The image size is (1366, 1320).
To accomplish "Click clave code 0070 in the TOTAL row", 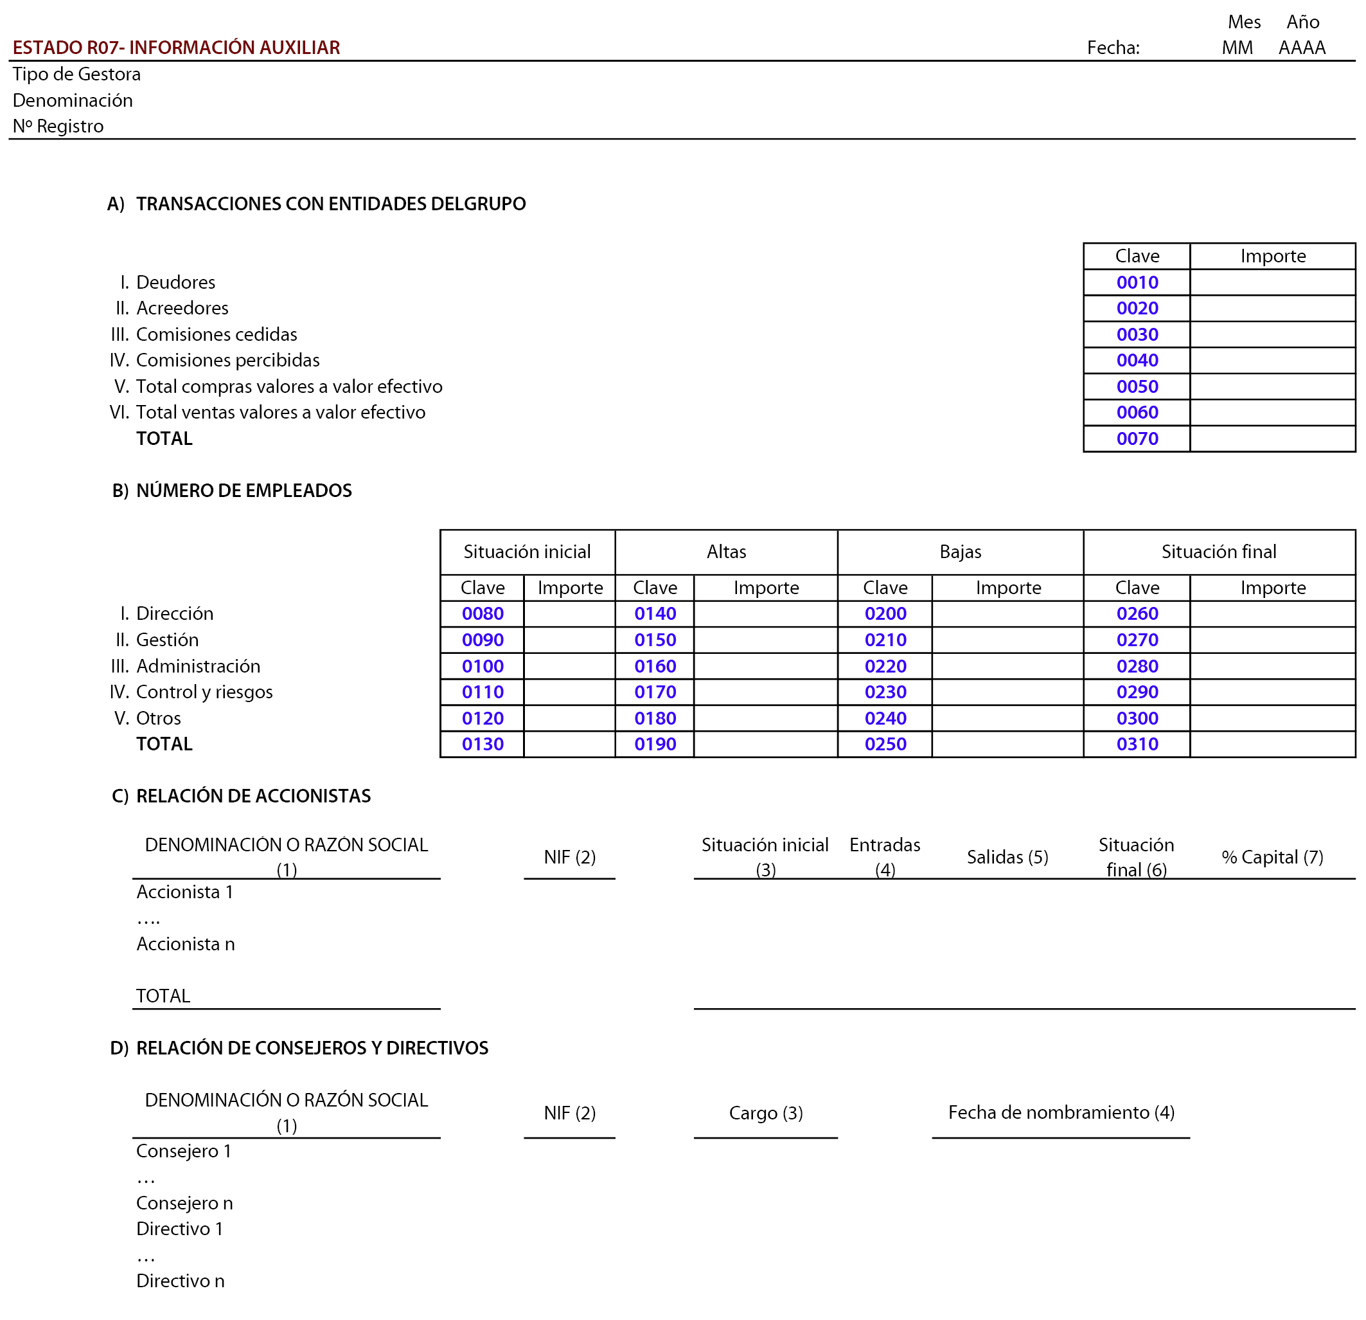I will [x=1137, y=439].
